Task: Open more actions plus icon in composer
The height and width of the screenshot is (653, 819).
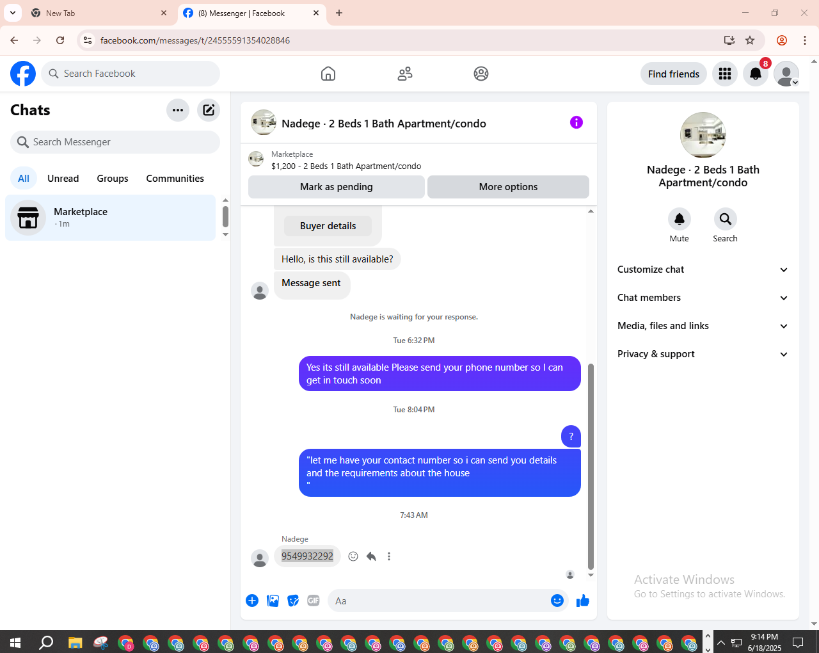Action: [x=252, y=601]
